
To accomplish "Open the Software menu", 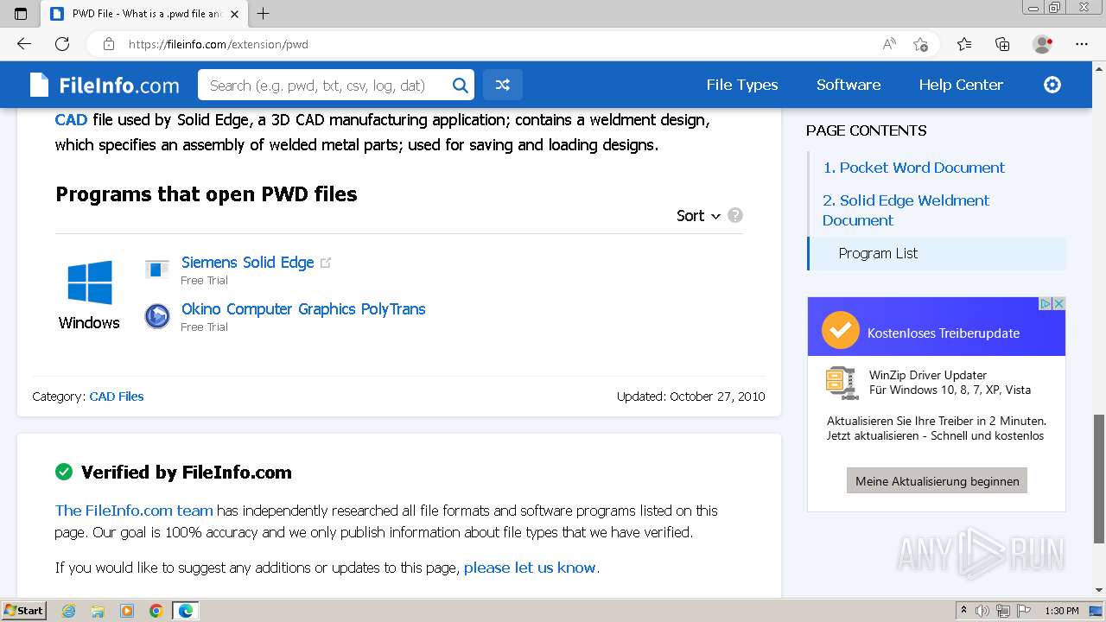I will click(x=849, y=85).
